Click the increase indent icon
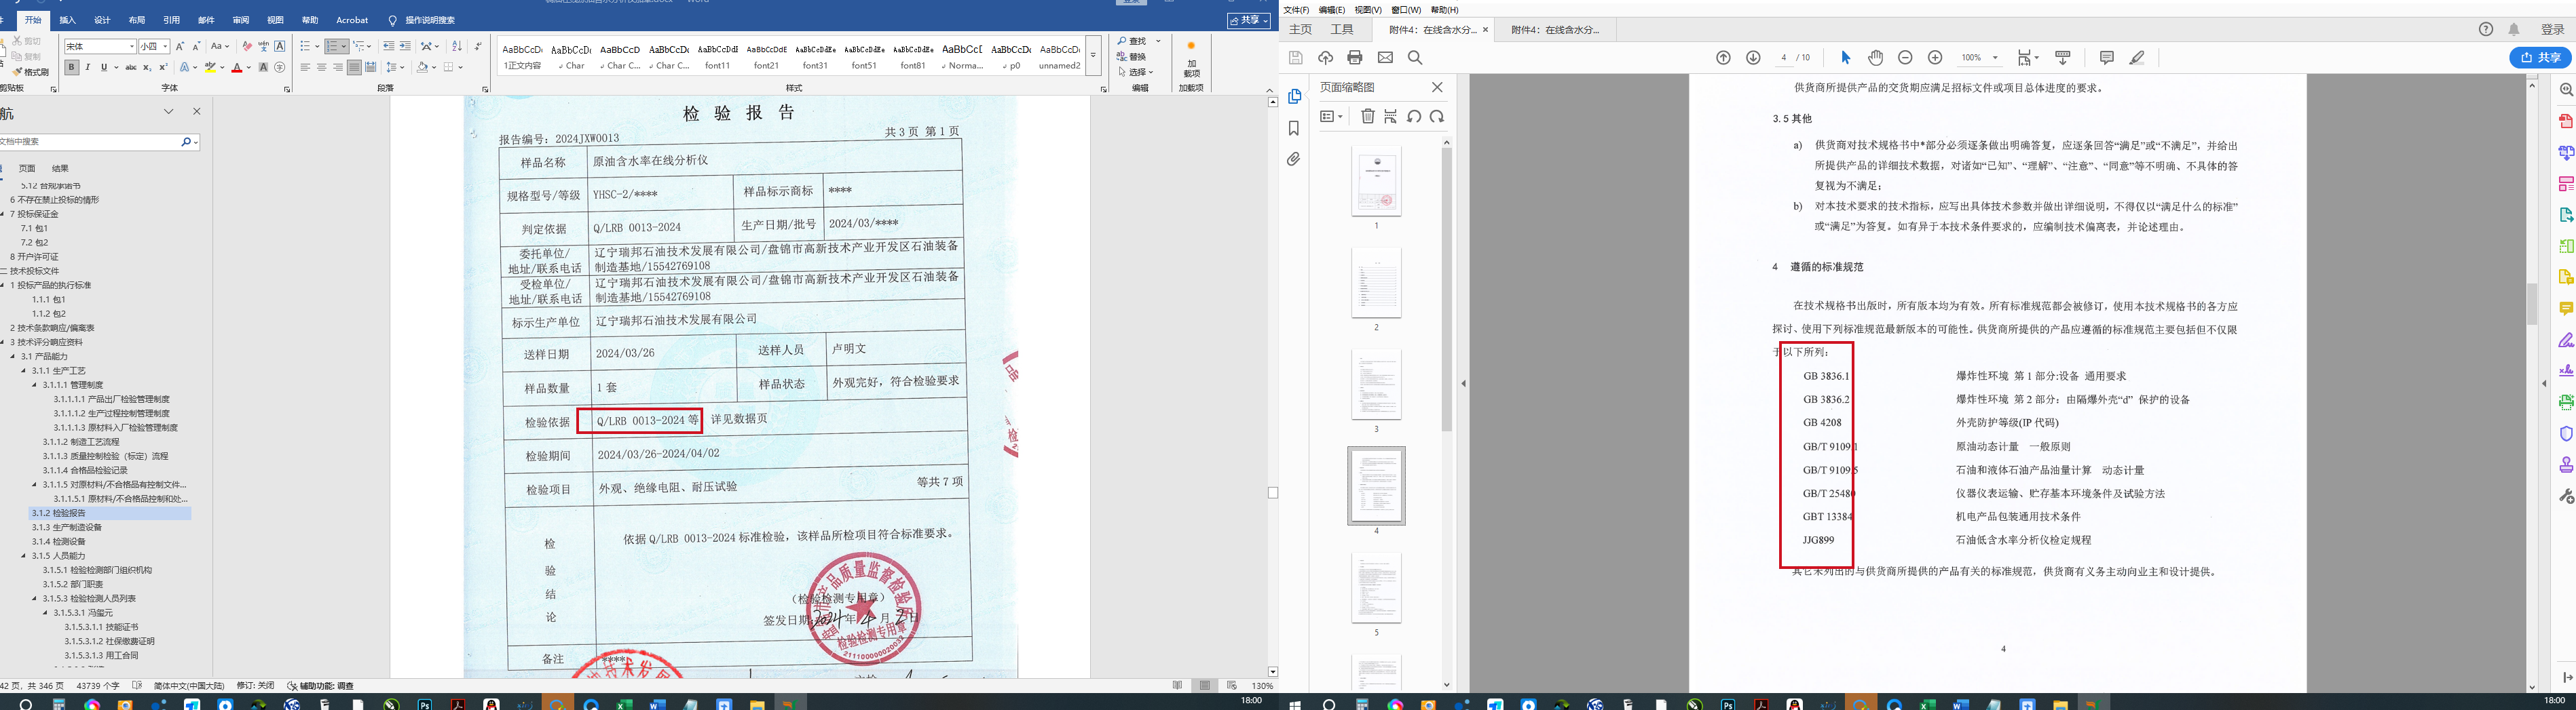This screenshot has height=710, width=2576. [404, 46]
